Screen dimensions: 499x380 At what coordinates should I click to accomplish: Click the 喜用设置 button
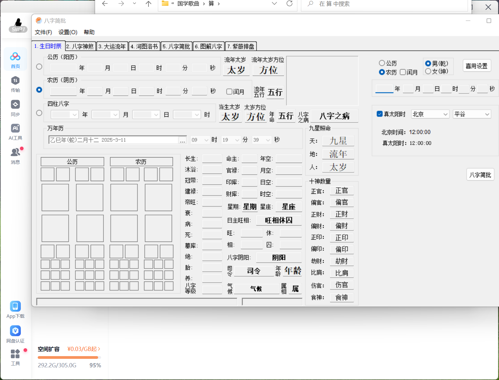coord(477,66)
